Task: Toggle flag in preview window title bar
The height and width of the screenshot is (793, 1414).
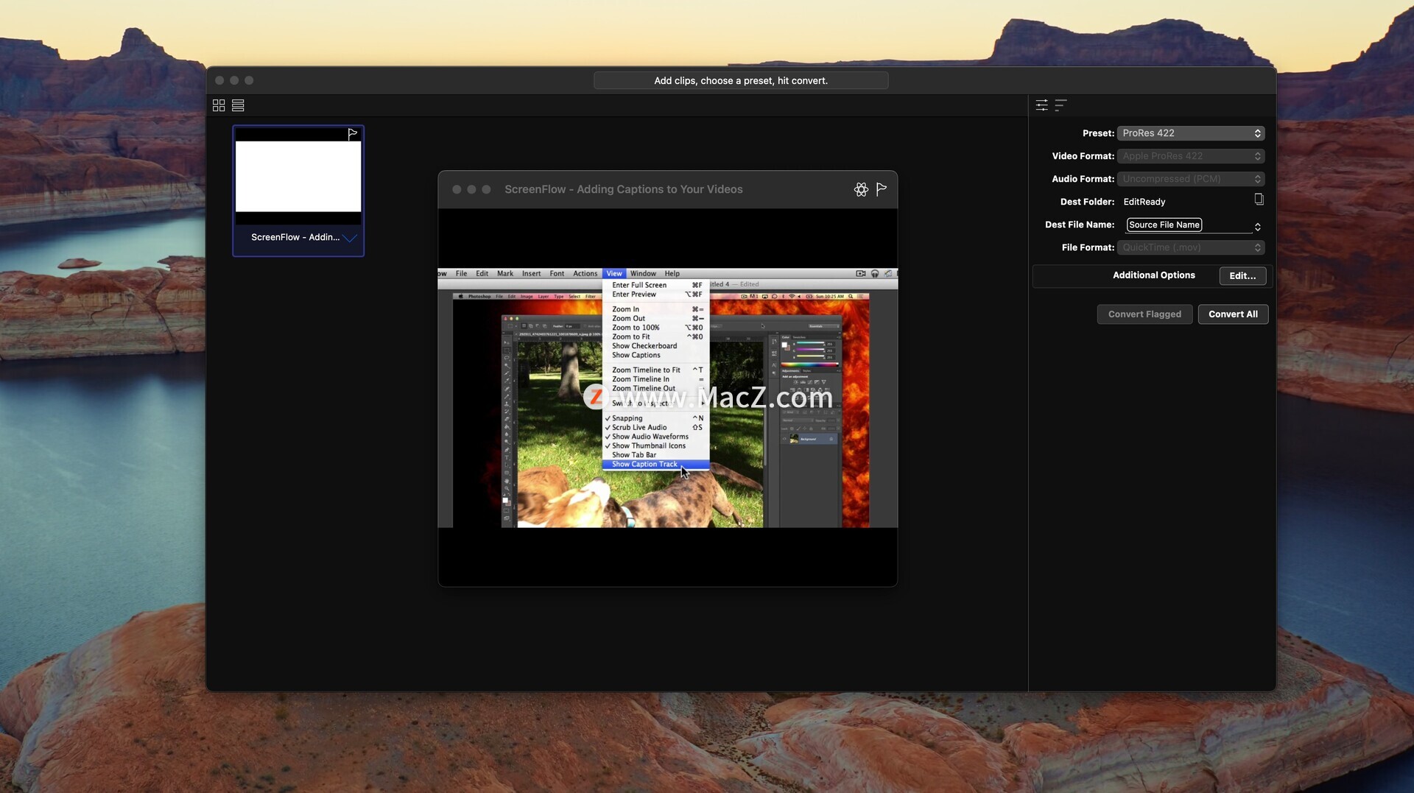Action: point(882,189)
